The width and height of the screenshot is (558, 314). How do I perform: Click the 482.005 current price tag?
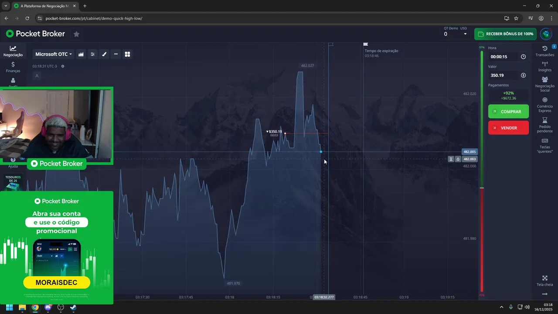point(470,152)
